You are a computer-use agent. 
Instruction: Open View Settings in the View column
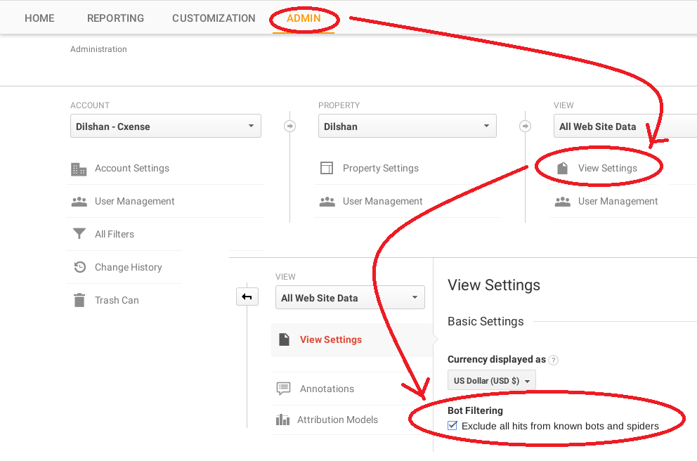pyautogui.click(x=607, y=168)
